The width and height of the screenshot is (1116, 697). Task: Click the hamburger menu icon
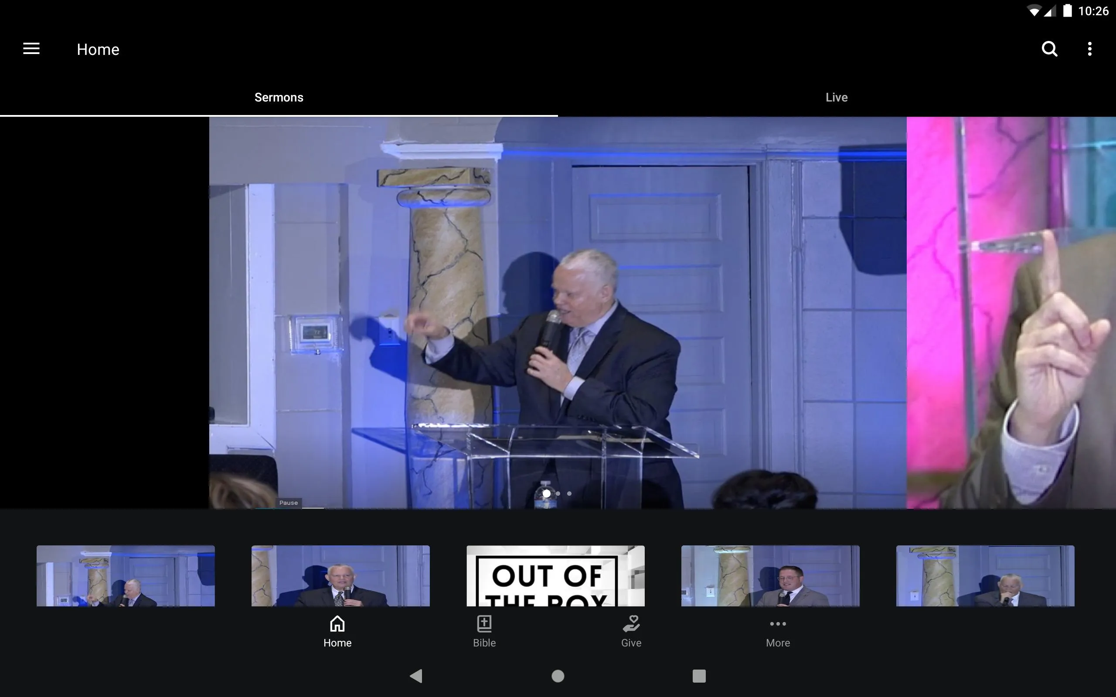[31, 49]
